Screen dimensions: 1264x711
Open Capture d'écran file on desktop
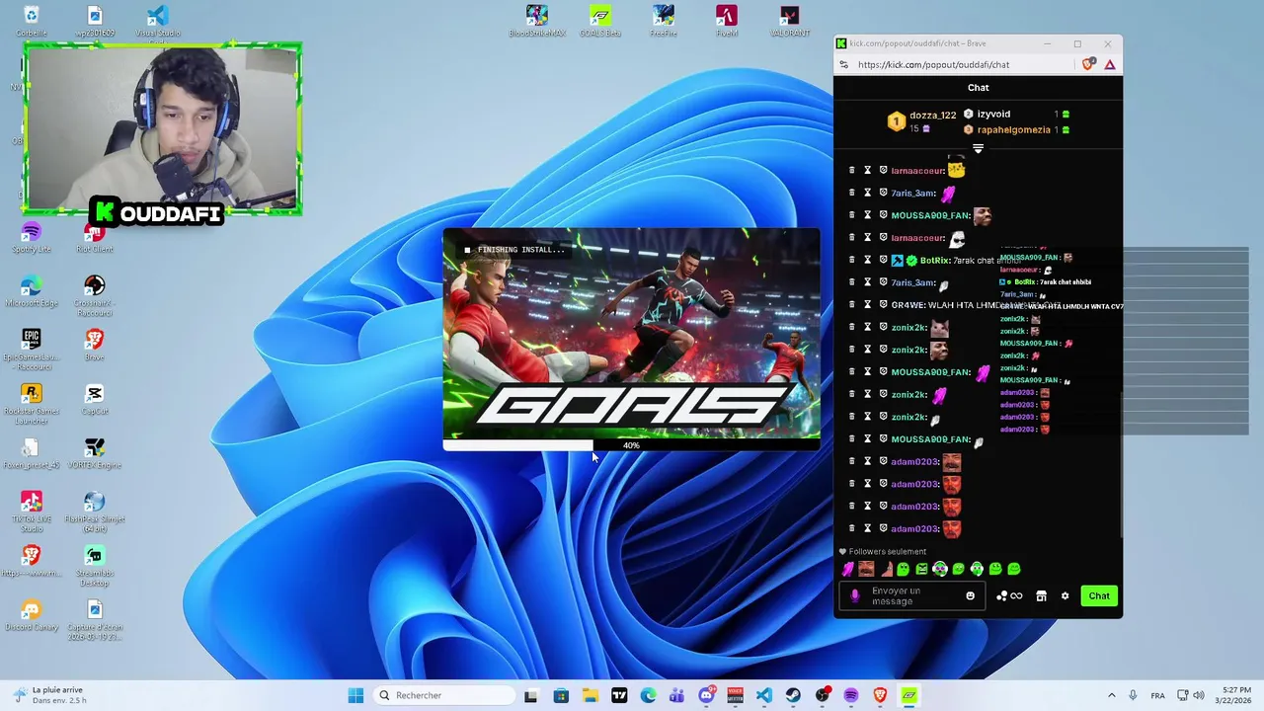tap(95, 620)
